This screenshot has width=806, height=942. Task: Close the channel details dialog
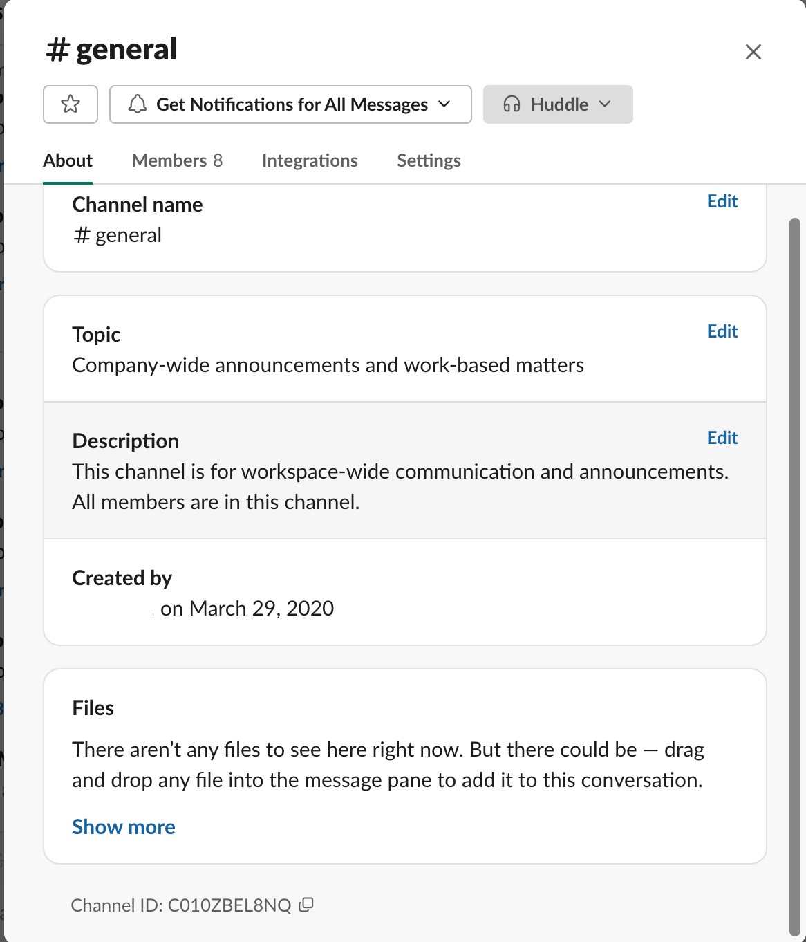[x=753, y=52]
